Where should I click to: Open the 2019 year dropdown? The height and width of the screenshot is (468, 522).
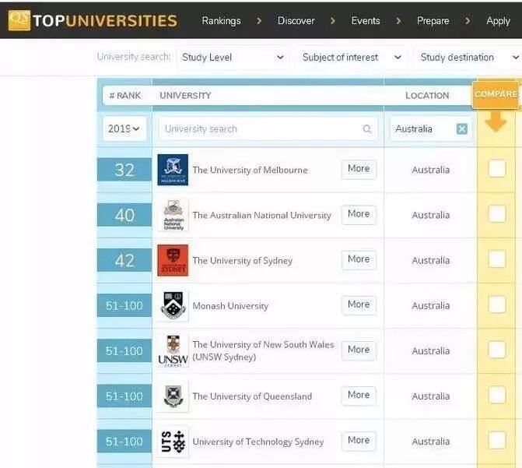124,128
